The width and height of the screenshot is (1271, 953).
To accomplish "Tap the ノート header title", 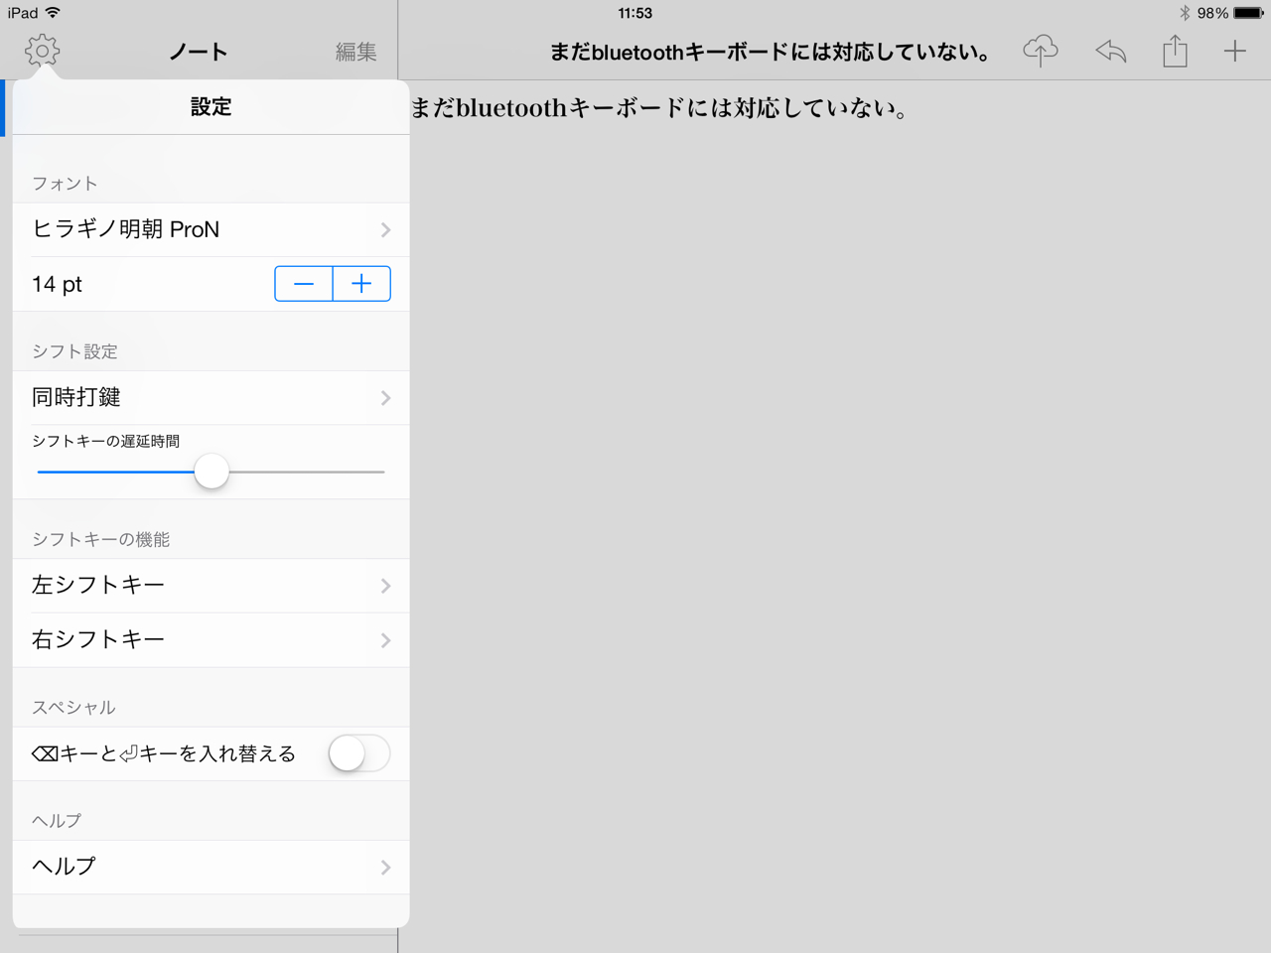I will pyautogui.click(x=199, y=52).
